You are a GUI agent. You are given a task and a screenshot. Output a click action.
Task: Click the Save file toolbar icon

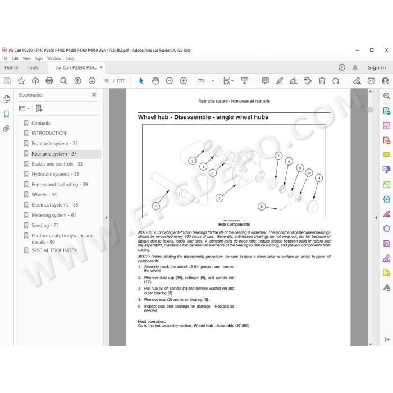7,81
